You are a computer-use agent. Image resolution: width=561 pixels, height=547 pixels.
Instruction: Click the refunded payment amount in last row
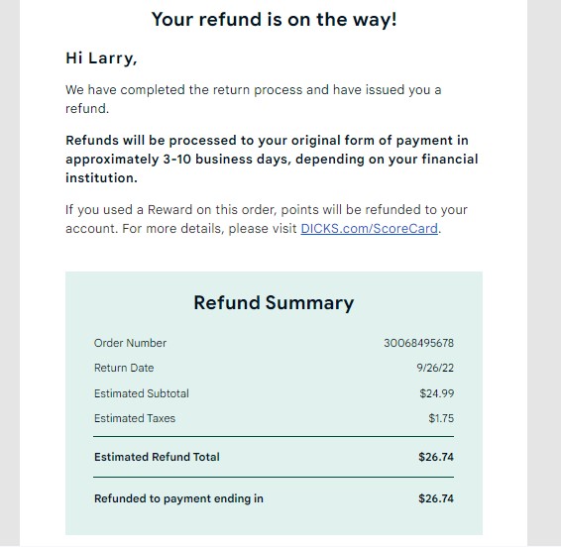pos(436,498)
